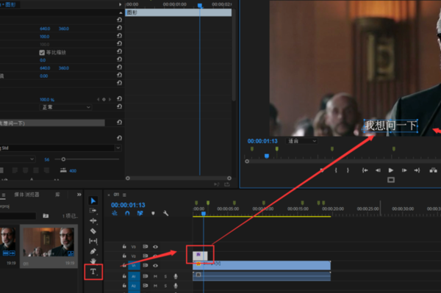Go to the previous opacity keyframe
Screen dimensions: 441x293
[98, 99]
